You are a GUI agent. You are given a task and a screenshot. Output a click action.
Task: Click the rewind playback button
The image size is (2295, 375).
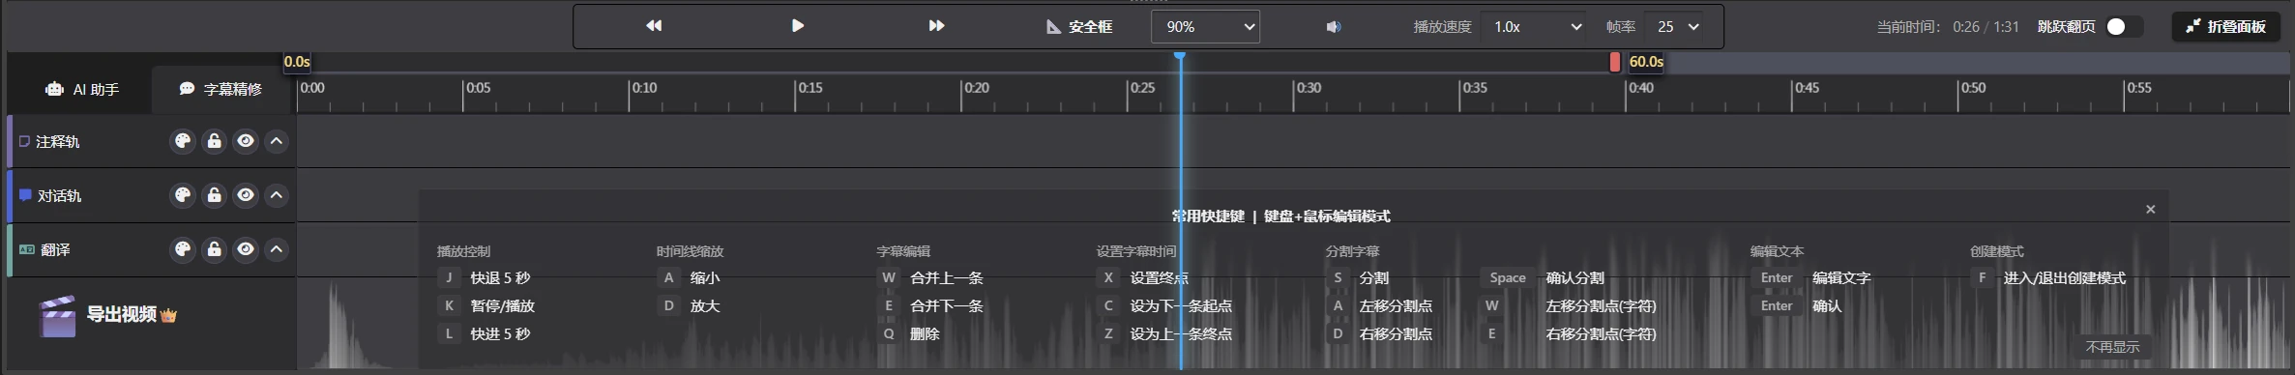coord(654,26)
